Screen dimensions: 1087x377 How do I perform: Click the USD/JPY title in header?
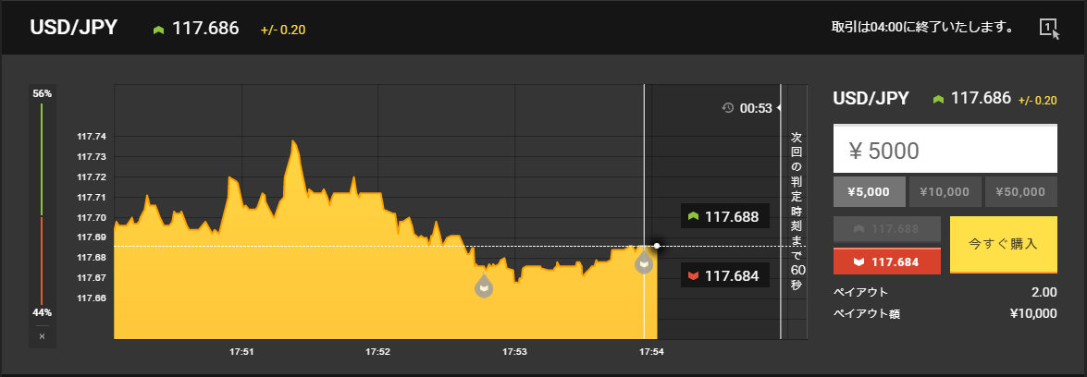[73, 28]
